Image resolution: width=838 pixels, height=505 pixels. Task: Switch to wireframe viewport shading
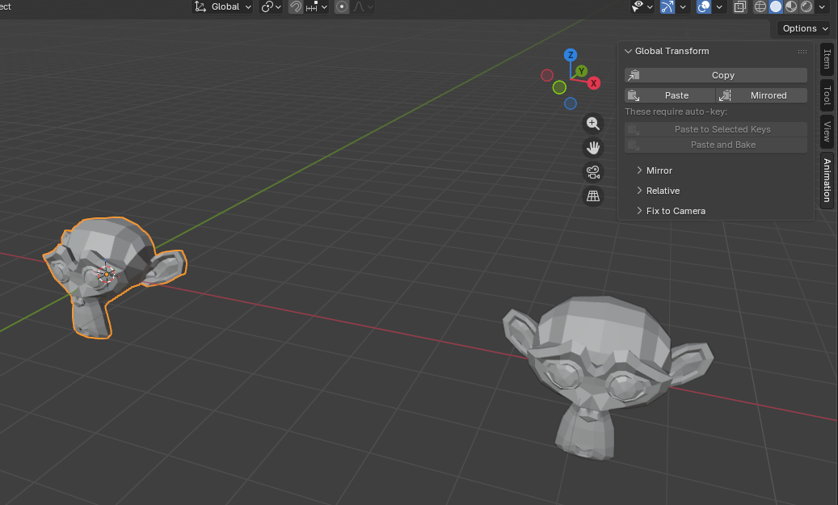click(x=760, y=7)
